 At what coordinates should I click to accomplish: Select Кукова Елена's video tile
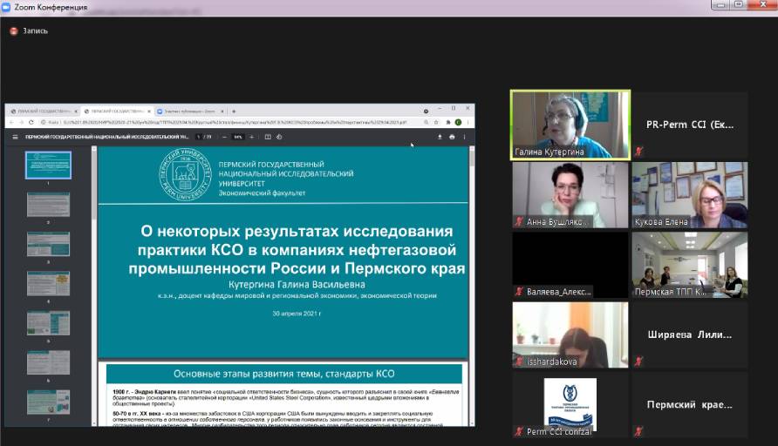click(x=689, y=195)
